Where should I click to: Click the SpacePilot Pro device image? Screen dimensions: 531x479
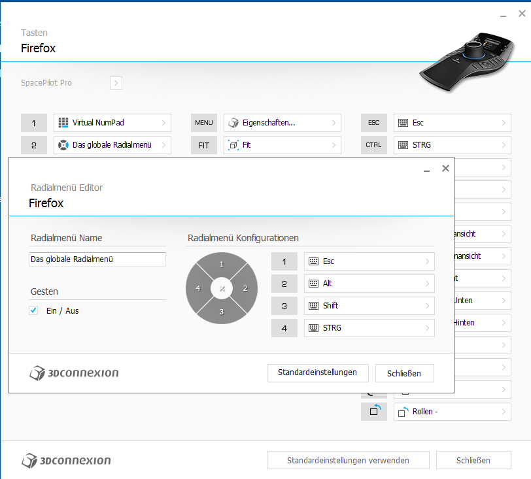467,61
